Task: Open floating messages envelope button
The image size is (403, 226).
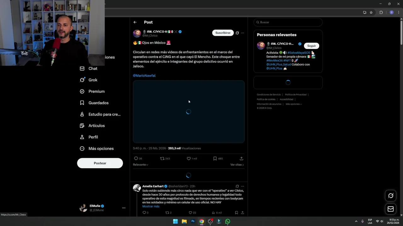Action: tap(391, 209)
